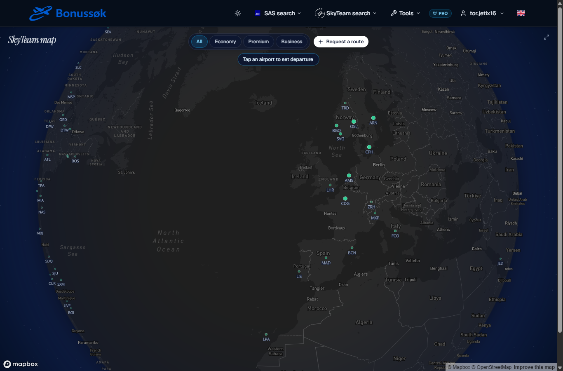
Task: Select the AMS airport marker
Action: pyautogui.click(x=349, y=176)
